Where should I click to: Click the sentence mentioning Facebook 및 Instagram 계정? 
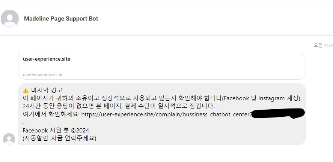[162, 98]
